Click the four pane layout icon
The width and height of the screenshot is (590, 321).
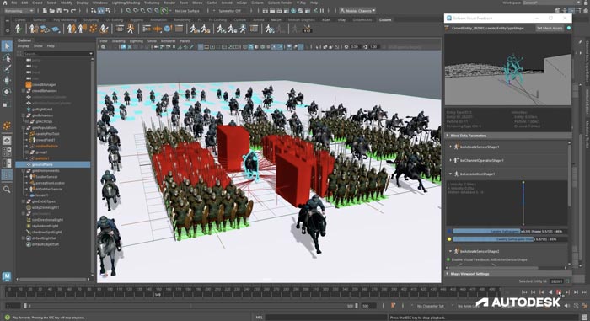point(7,152)
